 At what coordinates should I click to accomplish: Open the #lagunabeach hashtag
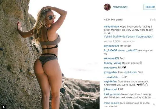click(x=145, y=37)
